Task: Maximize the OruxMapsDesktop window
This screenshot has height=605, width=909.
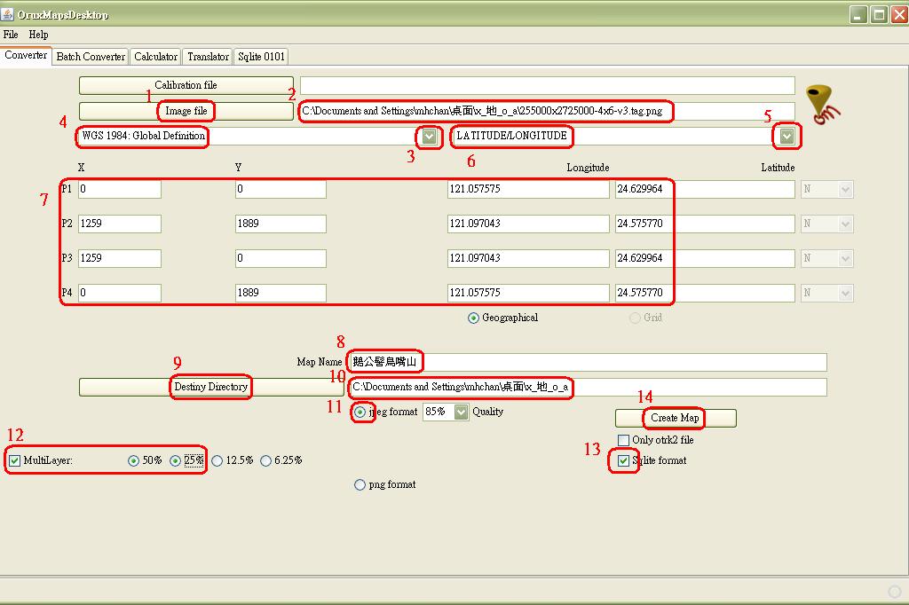Action: pos(879,14)
